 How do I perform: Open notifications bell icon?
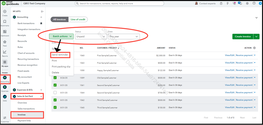pyautogui.click(x=241, y=3)
